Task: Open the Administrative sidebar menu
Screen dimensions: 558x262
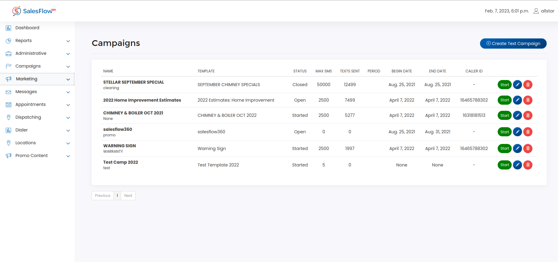Action: pyautogui.click(x=31, y=53)
